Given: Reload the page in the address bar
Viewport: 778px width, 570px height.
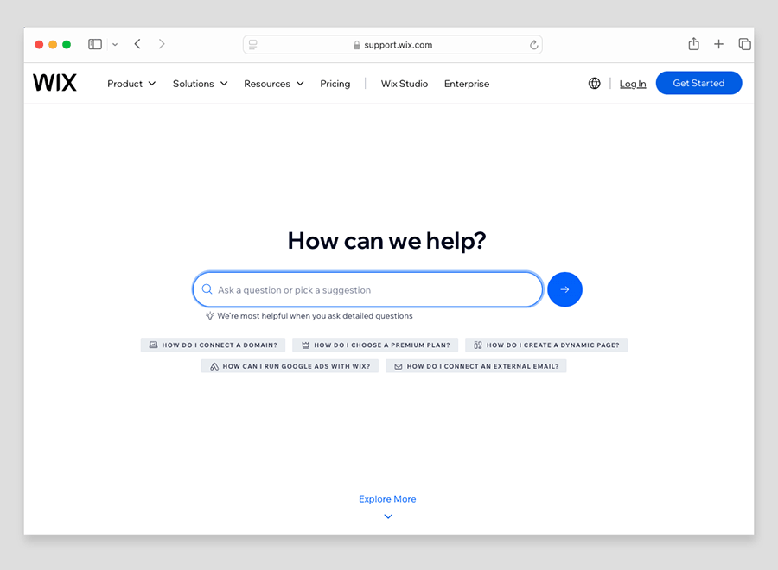Looking at the screenshot, I should 533,45.
